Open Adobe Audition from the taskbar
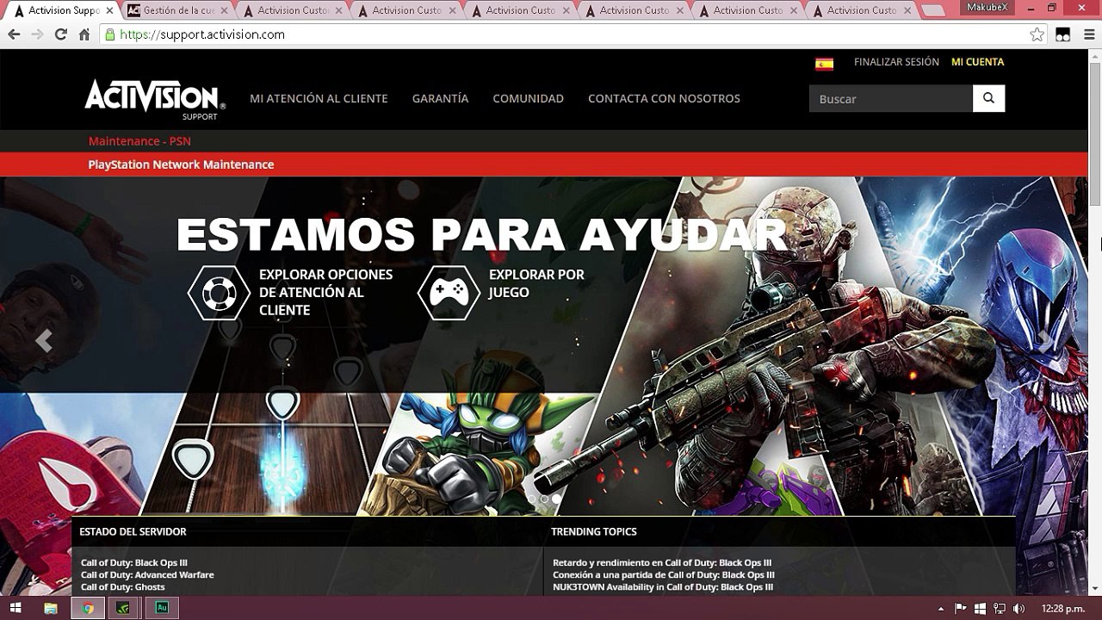This screenshot has height=620, width=1102. [162, 608]
